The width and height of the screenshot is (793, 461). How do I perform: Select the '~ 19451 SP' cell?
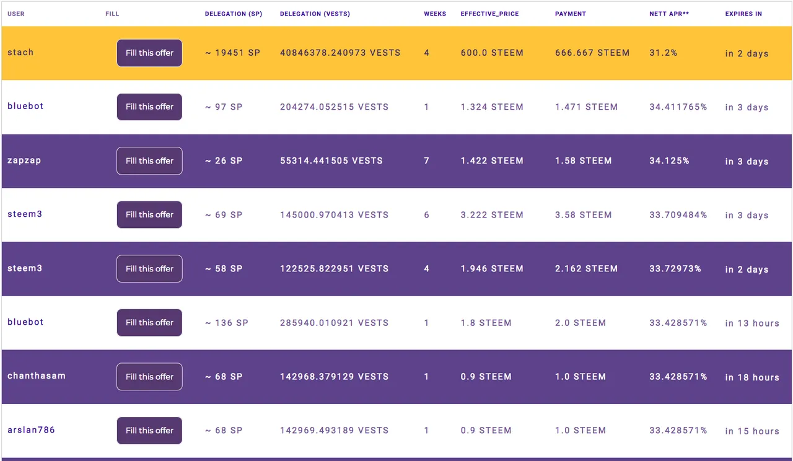tap(233, 53)
